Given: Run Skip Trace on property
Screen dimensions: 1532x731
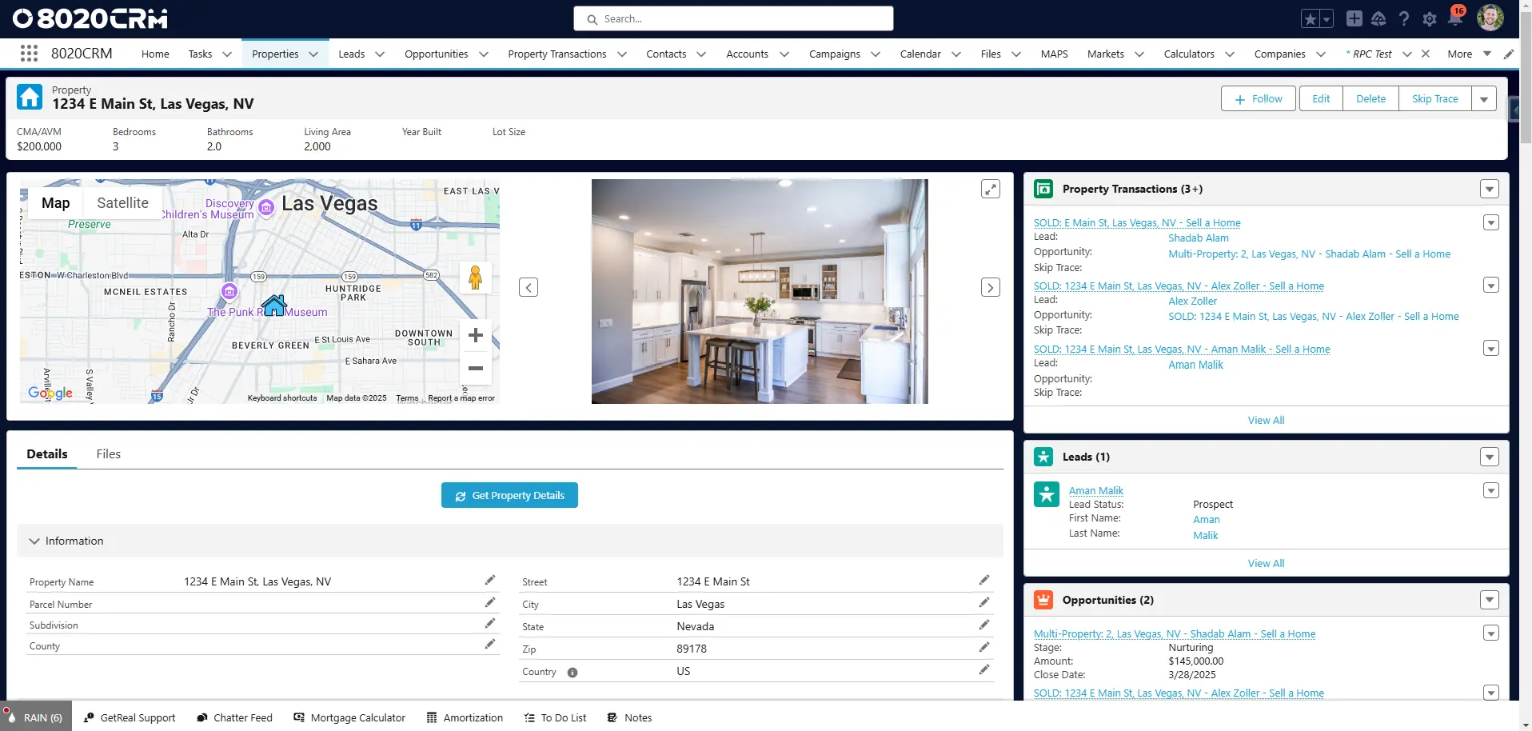Looking at the screenshot, I should click(1434, 99).
